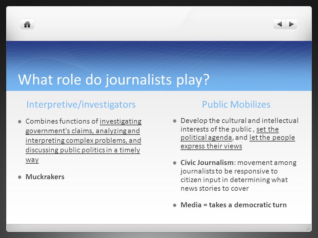Viewport: 318px width, 238px height.
Task: Select the 'Public Mobilizes' heading
Action: point(236,104)
